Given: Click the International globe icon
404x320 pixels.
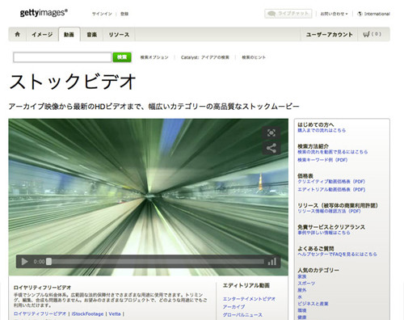Looking at the screenshot, I should [360, 14].
